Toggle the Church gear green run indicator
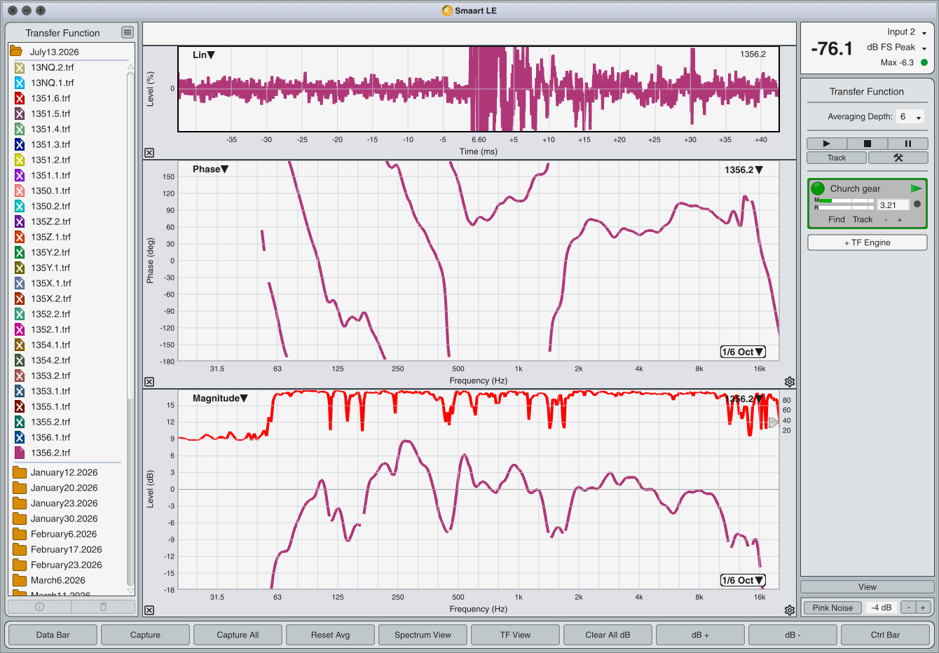939x653 pixels. pos(818,188)
